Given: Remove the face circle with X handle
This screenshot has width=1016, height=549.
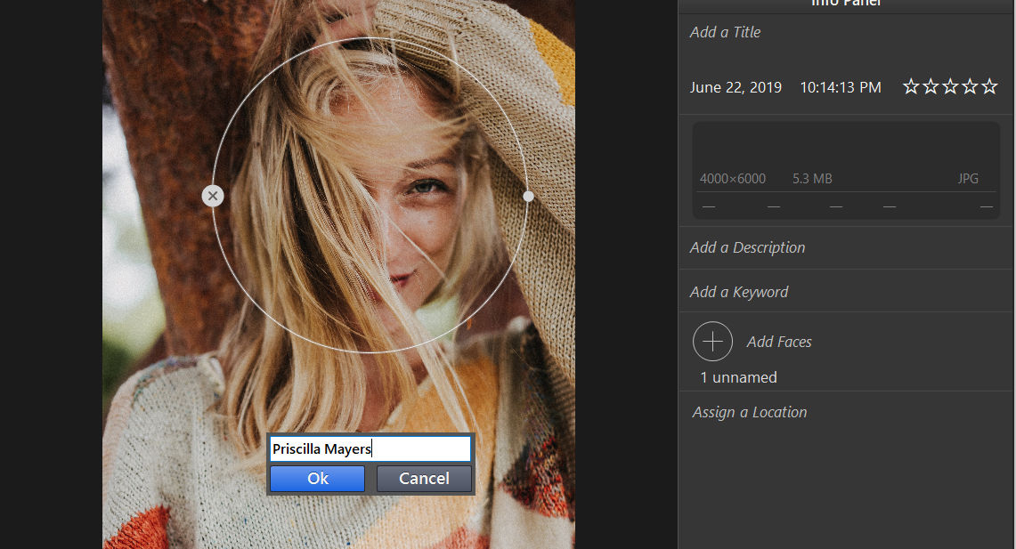Looking at the screenshot, I should point(213,196).
